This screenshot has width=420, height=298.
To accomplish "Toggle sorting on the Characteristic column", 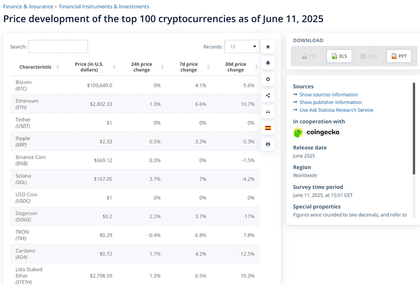I will click(58, 67).
